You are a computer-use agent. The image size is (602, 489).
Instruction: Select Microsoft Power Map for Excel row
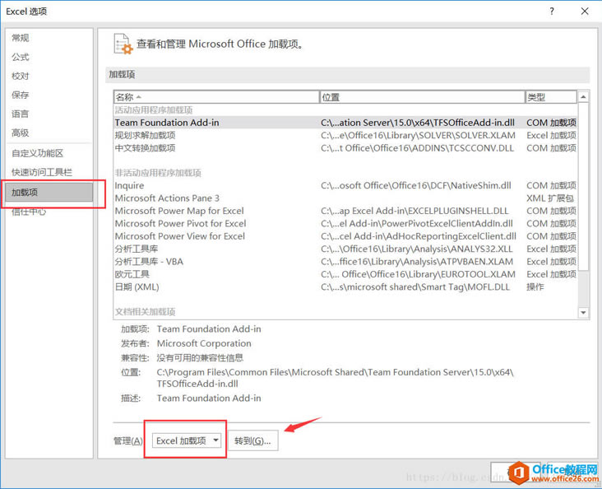[x=345, y=211]
